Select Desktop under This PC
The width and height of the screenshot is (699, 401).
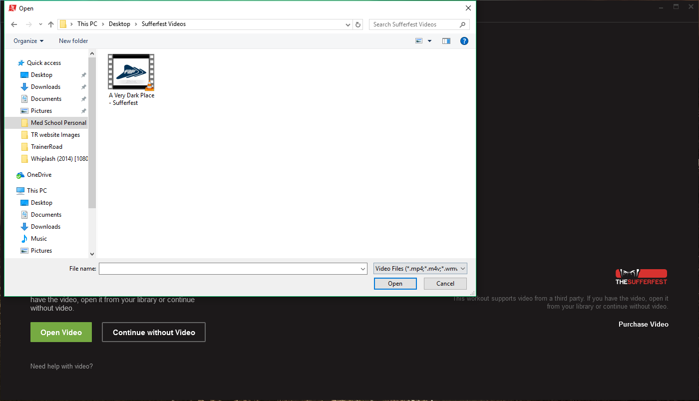click(x=41, y=203)
